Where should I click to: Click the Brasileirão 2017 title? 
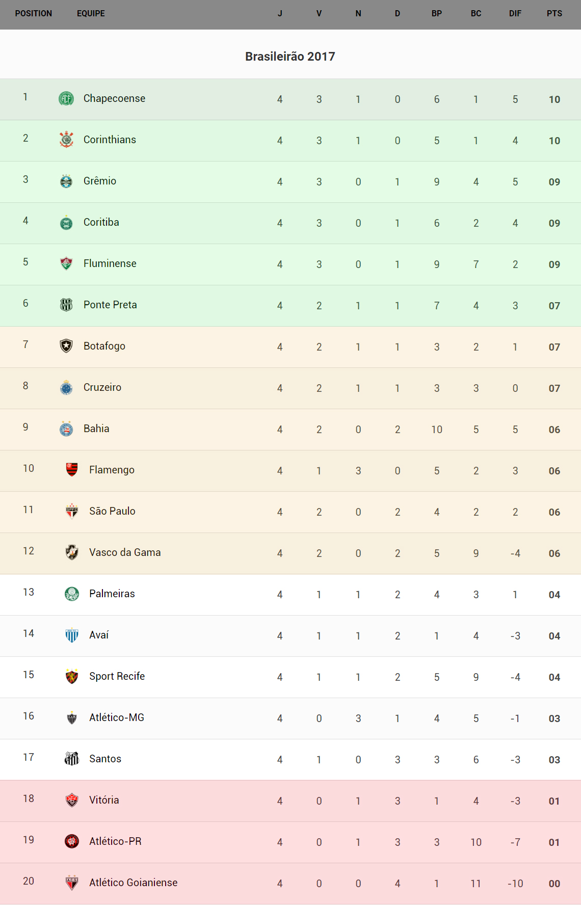(290, 57)
